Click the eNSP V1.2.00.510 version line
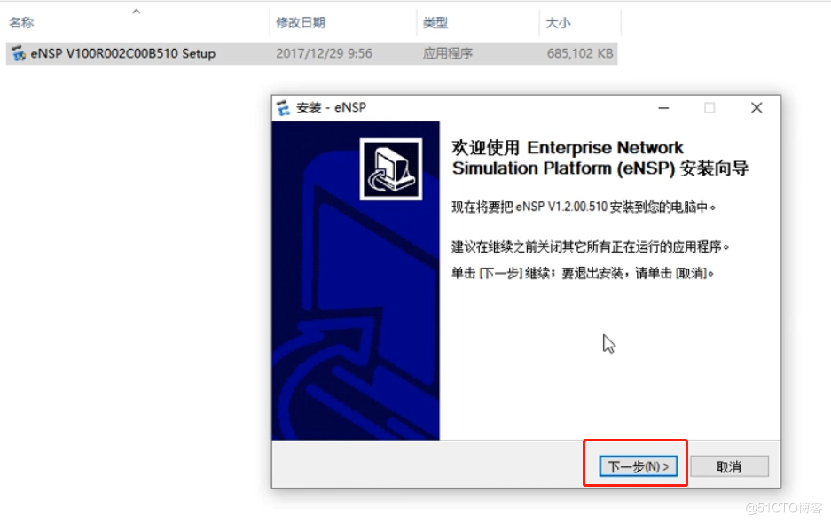Image resolution: width=831 pixels, height=523 pixels. point(584,207)
